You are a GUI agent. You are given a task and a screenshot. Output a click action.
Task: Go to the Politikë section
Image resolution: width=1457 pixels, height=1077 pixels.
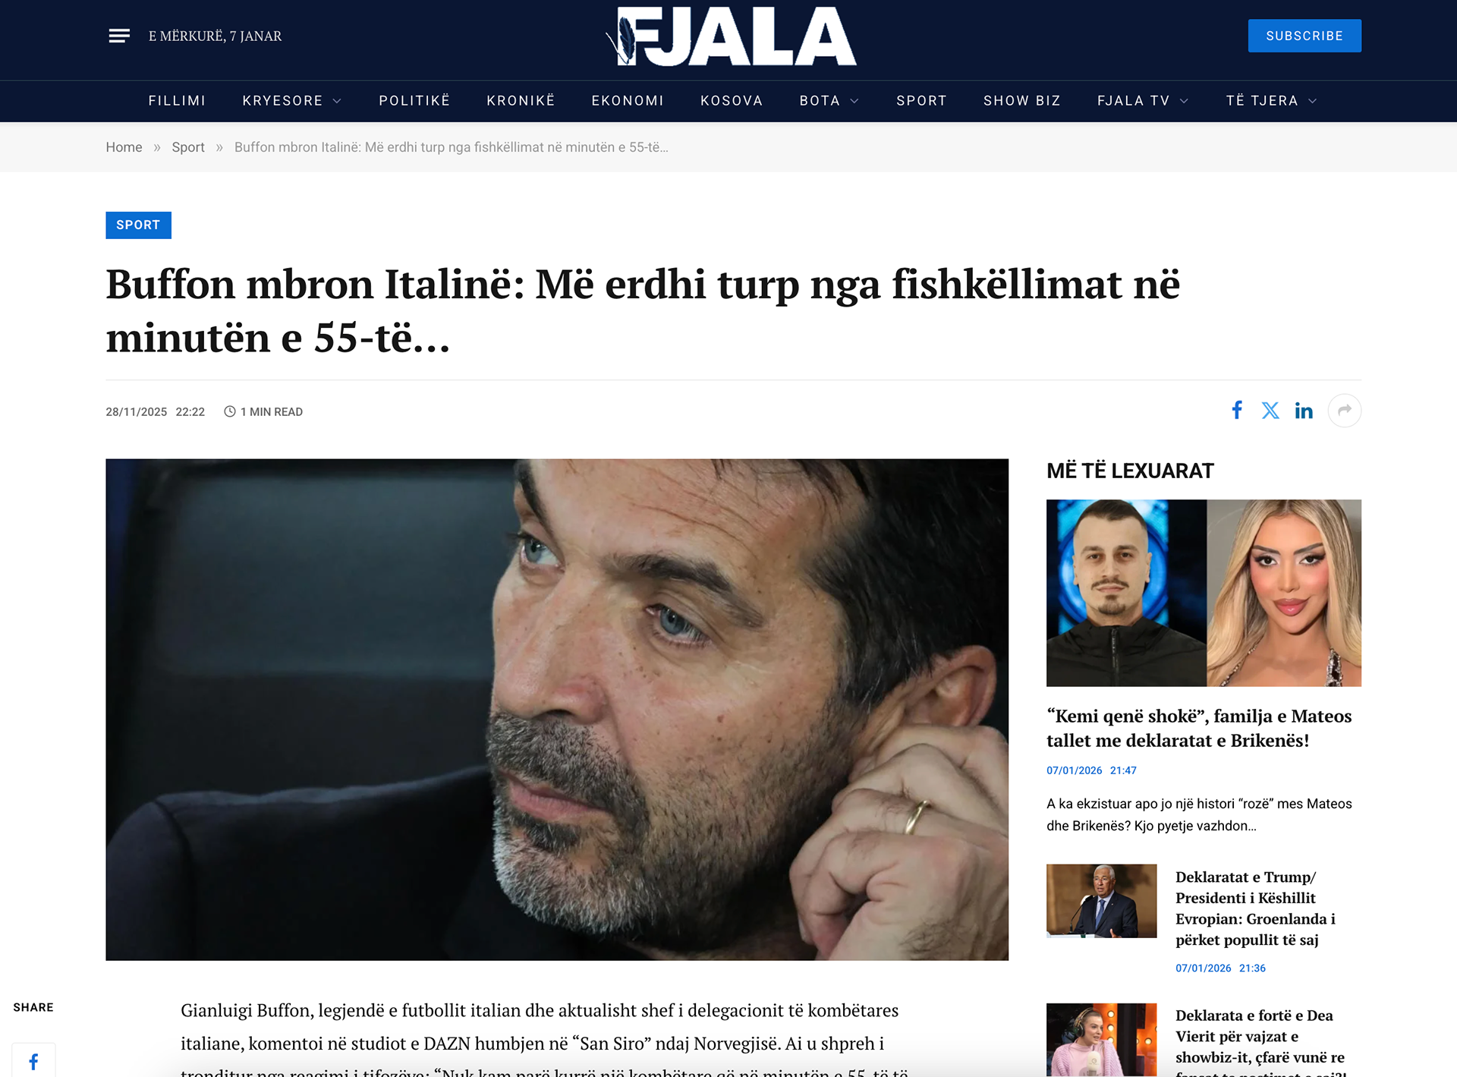[x=414, y=101]
